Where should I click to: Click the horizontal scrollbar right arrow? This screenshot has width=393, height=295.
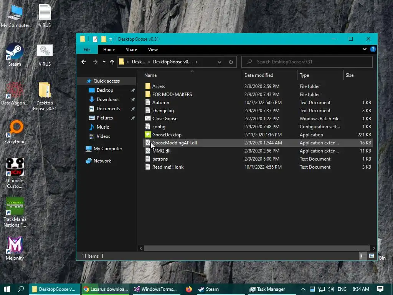pos(374,249)
